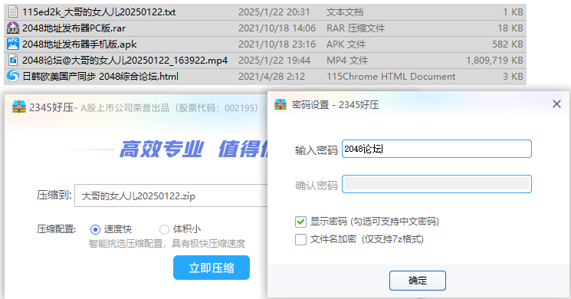Select the 2048地址发布器PC版.rar file row

pos(265,28)
